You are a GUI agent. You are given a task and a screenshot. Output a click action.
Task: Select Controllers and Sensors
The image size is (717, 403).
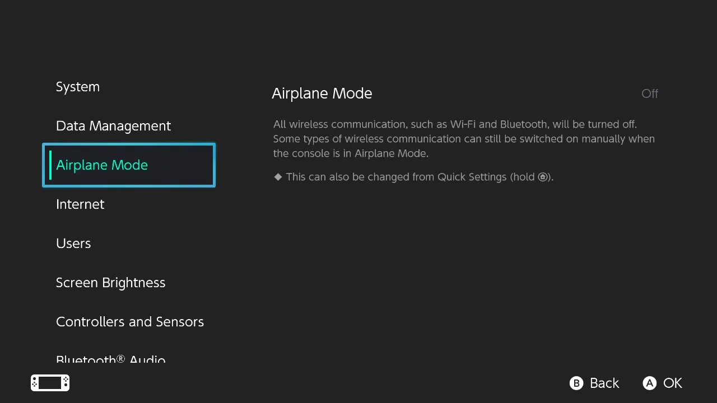point(130,322)
